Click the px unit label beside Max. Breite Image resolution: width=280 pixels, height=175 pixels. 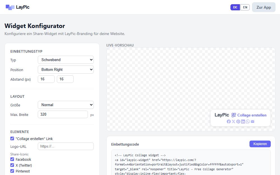click(x=92, y=115)
